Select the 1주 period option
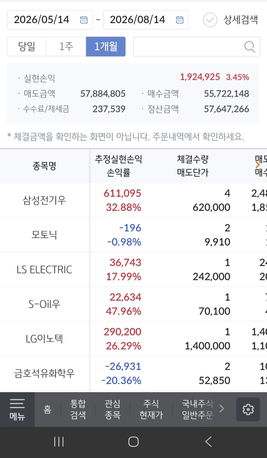This screenshot has width=267, height=458. click(66, 47)
